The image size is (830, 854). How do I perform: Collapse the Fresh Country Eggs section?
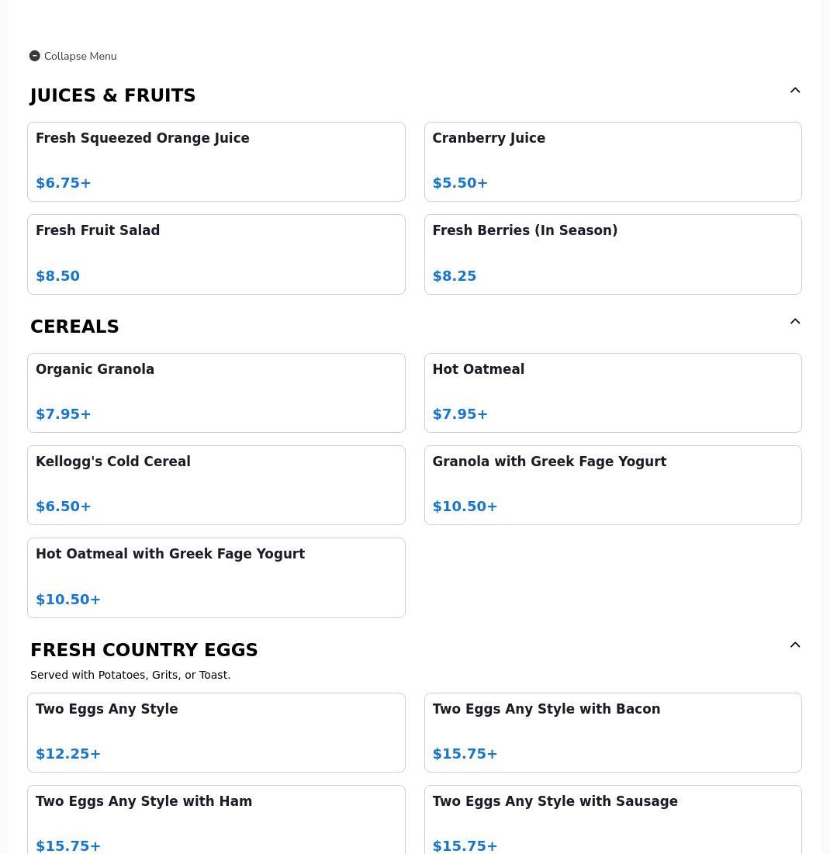click(795, 645)
